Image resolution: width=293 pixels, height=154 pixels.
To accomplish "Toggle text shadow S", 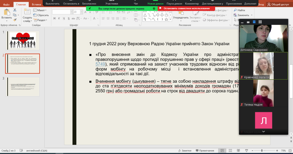I will pyautogui.click(x=69, y=18).
